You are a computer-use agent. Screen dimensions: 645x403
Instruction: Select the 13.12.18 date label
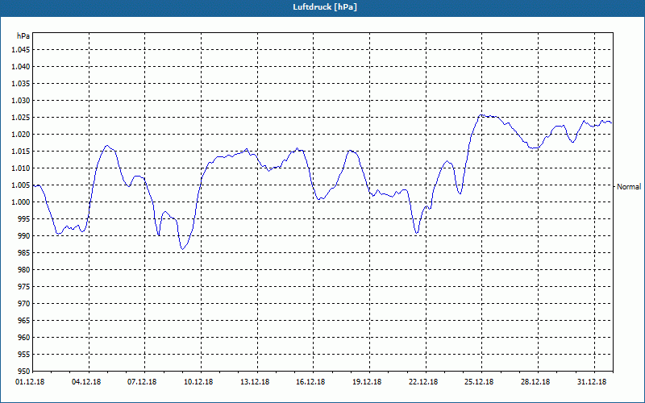[255, 382]
